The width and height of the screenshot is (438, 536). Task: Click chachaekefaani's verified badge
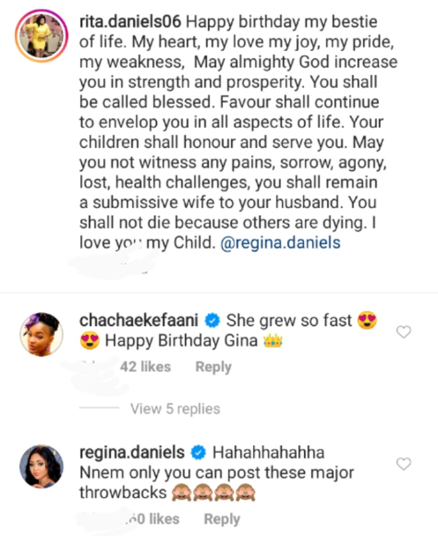click(213, 321)
